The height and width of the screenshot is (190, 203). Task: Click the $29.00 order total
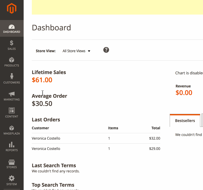point(155,149)
